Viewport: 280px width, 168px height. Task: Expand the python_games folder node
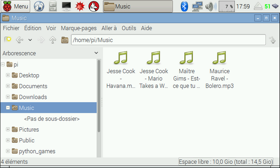click(8, 151)
